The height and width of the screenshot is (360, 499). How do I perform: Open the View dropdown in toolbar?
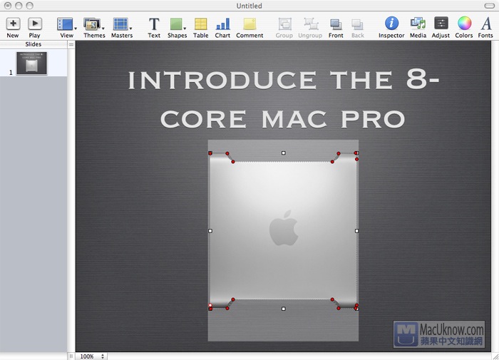(66, 27)
